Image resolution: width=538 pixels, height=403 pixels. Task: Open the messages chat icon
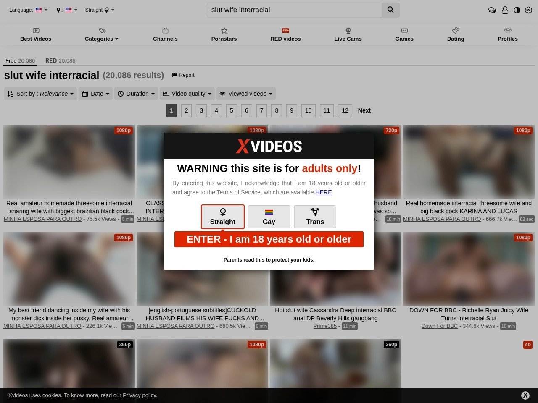click(x=492, y=10)
